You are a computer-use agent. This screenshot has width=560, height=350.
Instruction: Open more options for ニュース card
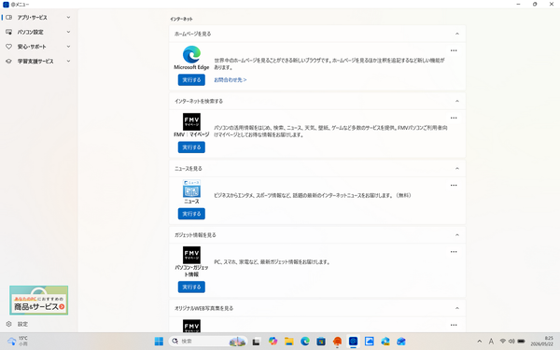pos(454,186)
